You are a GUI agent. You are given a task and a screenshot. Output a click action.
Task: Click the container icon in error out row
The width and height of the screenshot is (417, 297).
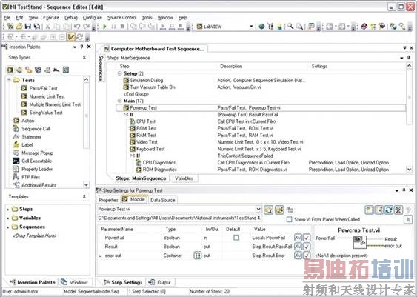(197, 256)
